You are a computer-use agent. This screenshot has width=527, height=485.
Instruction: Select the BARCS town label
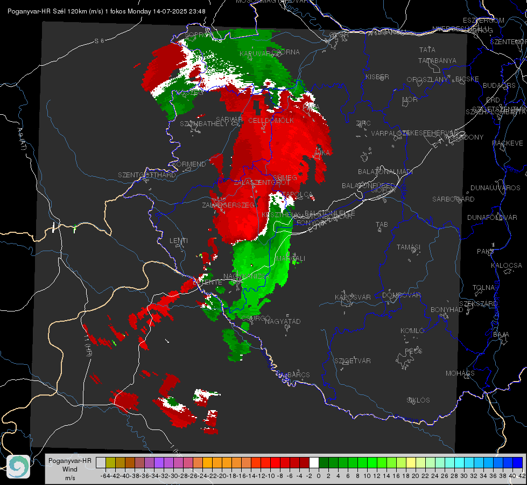click(298, 375)
